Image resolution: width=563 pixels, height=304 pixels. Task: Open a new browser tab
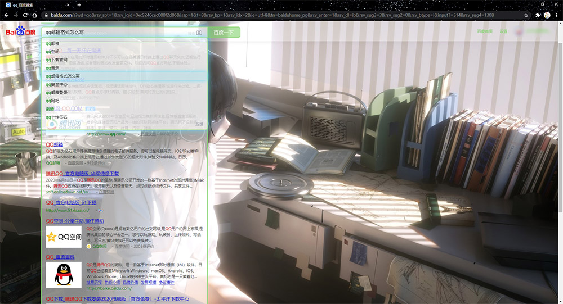79,5
